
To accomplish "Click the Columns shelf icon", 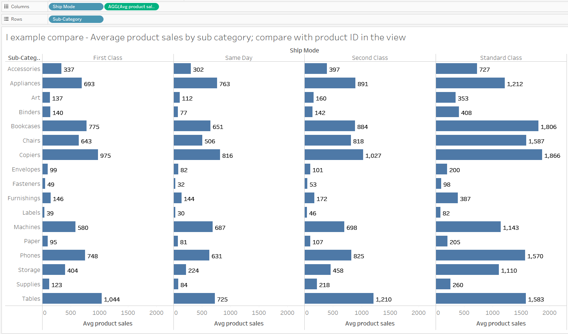I will tap(6, 7).
